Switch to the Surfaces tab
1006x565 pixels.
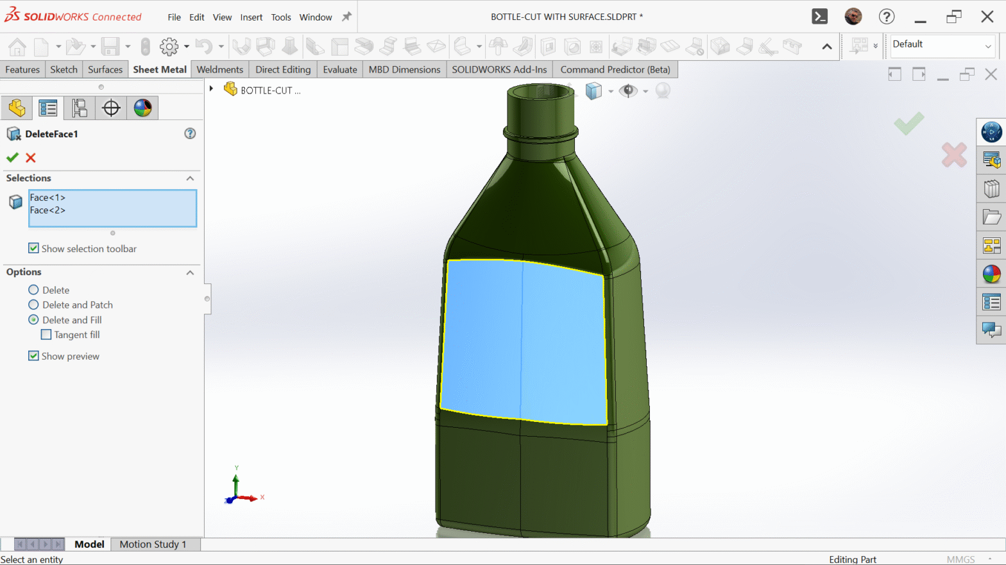point(105,69)
